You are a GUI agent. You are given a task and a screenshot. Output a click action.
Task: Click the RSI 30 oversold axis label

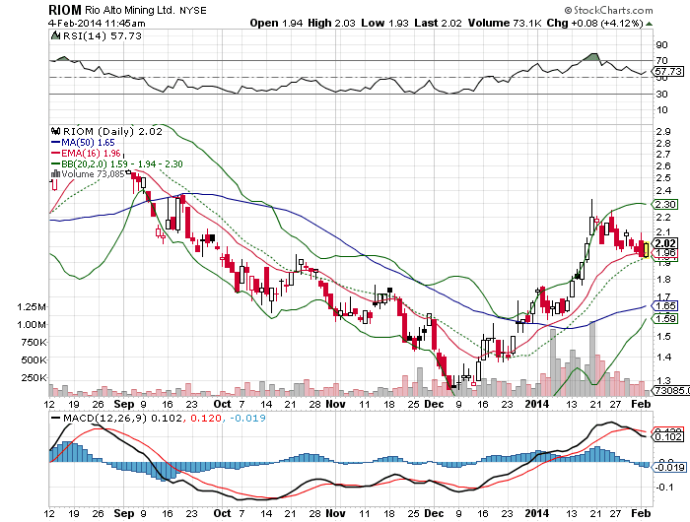coord(661,94)
